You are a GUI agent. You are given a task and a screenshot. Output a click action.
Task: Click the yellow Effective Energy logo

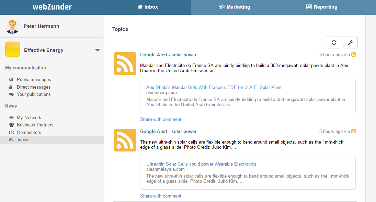coord(13,49)
